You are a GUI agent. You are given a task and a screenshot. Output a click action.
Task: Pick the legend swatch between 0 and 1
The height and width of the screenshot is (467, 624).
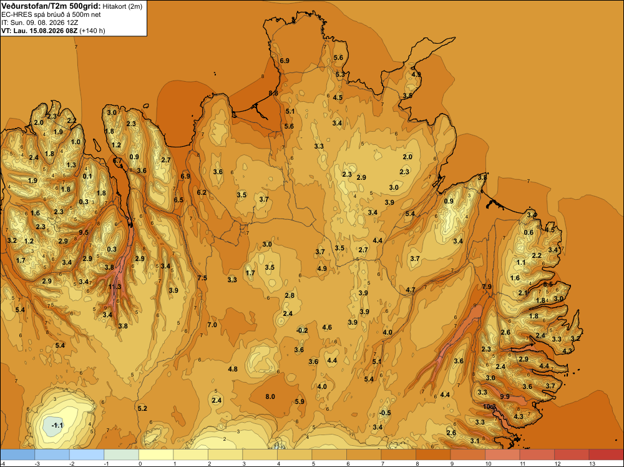tap(156, 455)
